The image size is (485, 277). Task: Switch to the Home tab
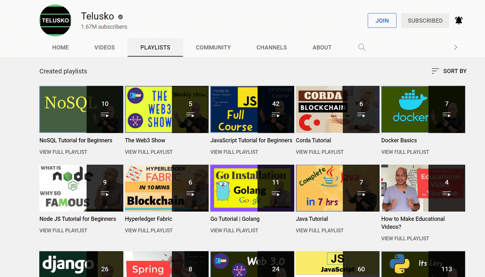pos(60,48)
